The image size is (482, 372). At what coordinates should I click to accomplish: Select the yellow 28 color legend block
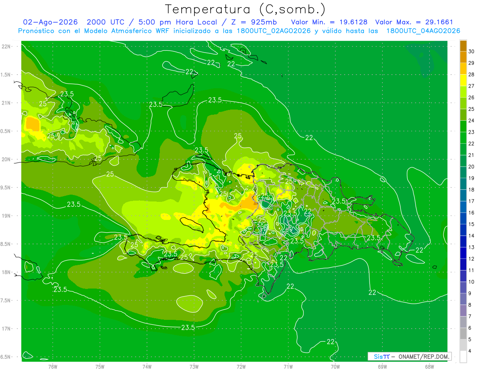tap(463, 69)
